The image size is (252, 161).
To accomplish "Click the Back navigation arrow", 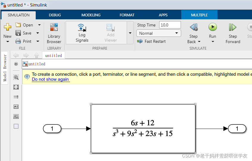I will [16, 55].
